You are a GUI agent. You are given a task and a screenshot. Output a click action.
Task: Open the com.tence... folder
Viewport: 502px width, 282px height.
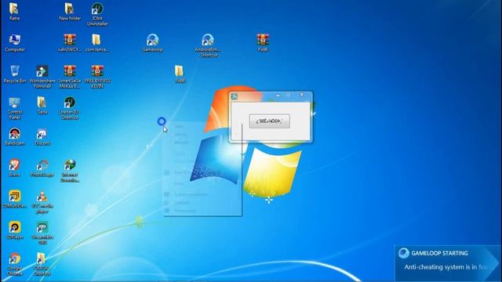pyautogui.click(x=97, y=43)
